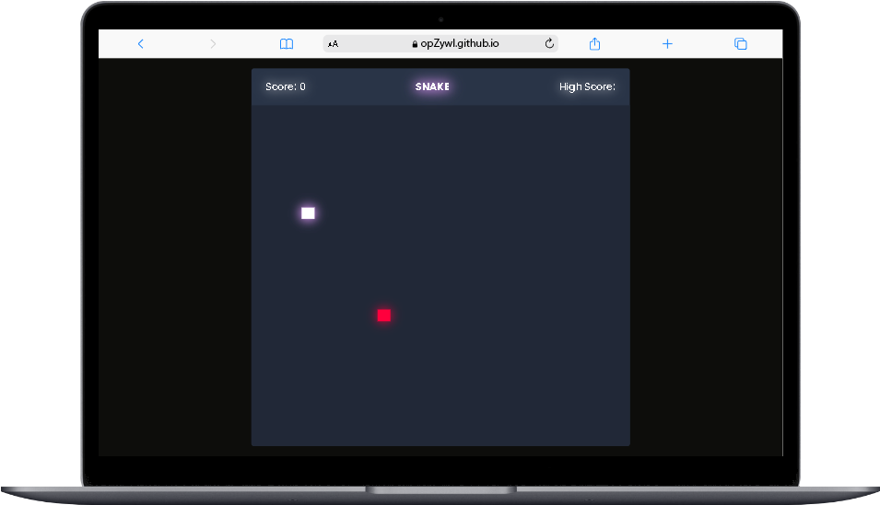Click the Score: 0 label
This screenshot has height=505, width=880.
[x=286, y=87]
